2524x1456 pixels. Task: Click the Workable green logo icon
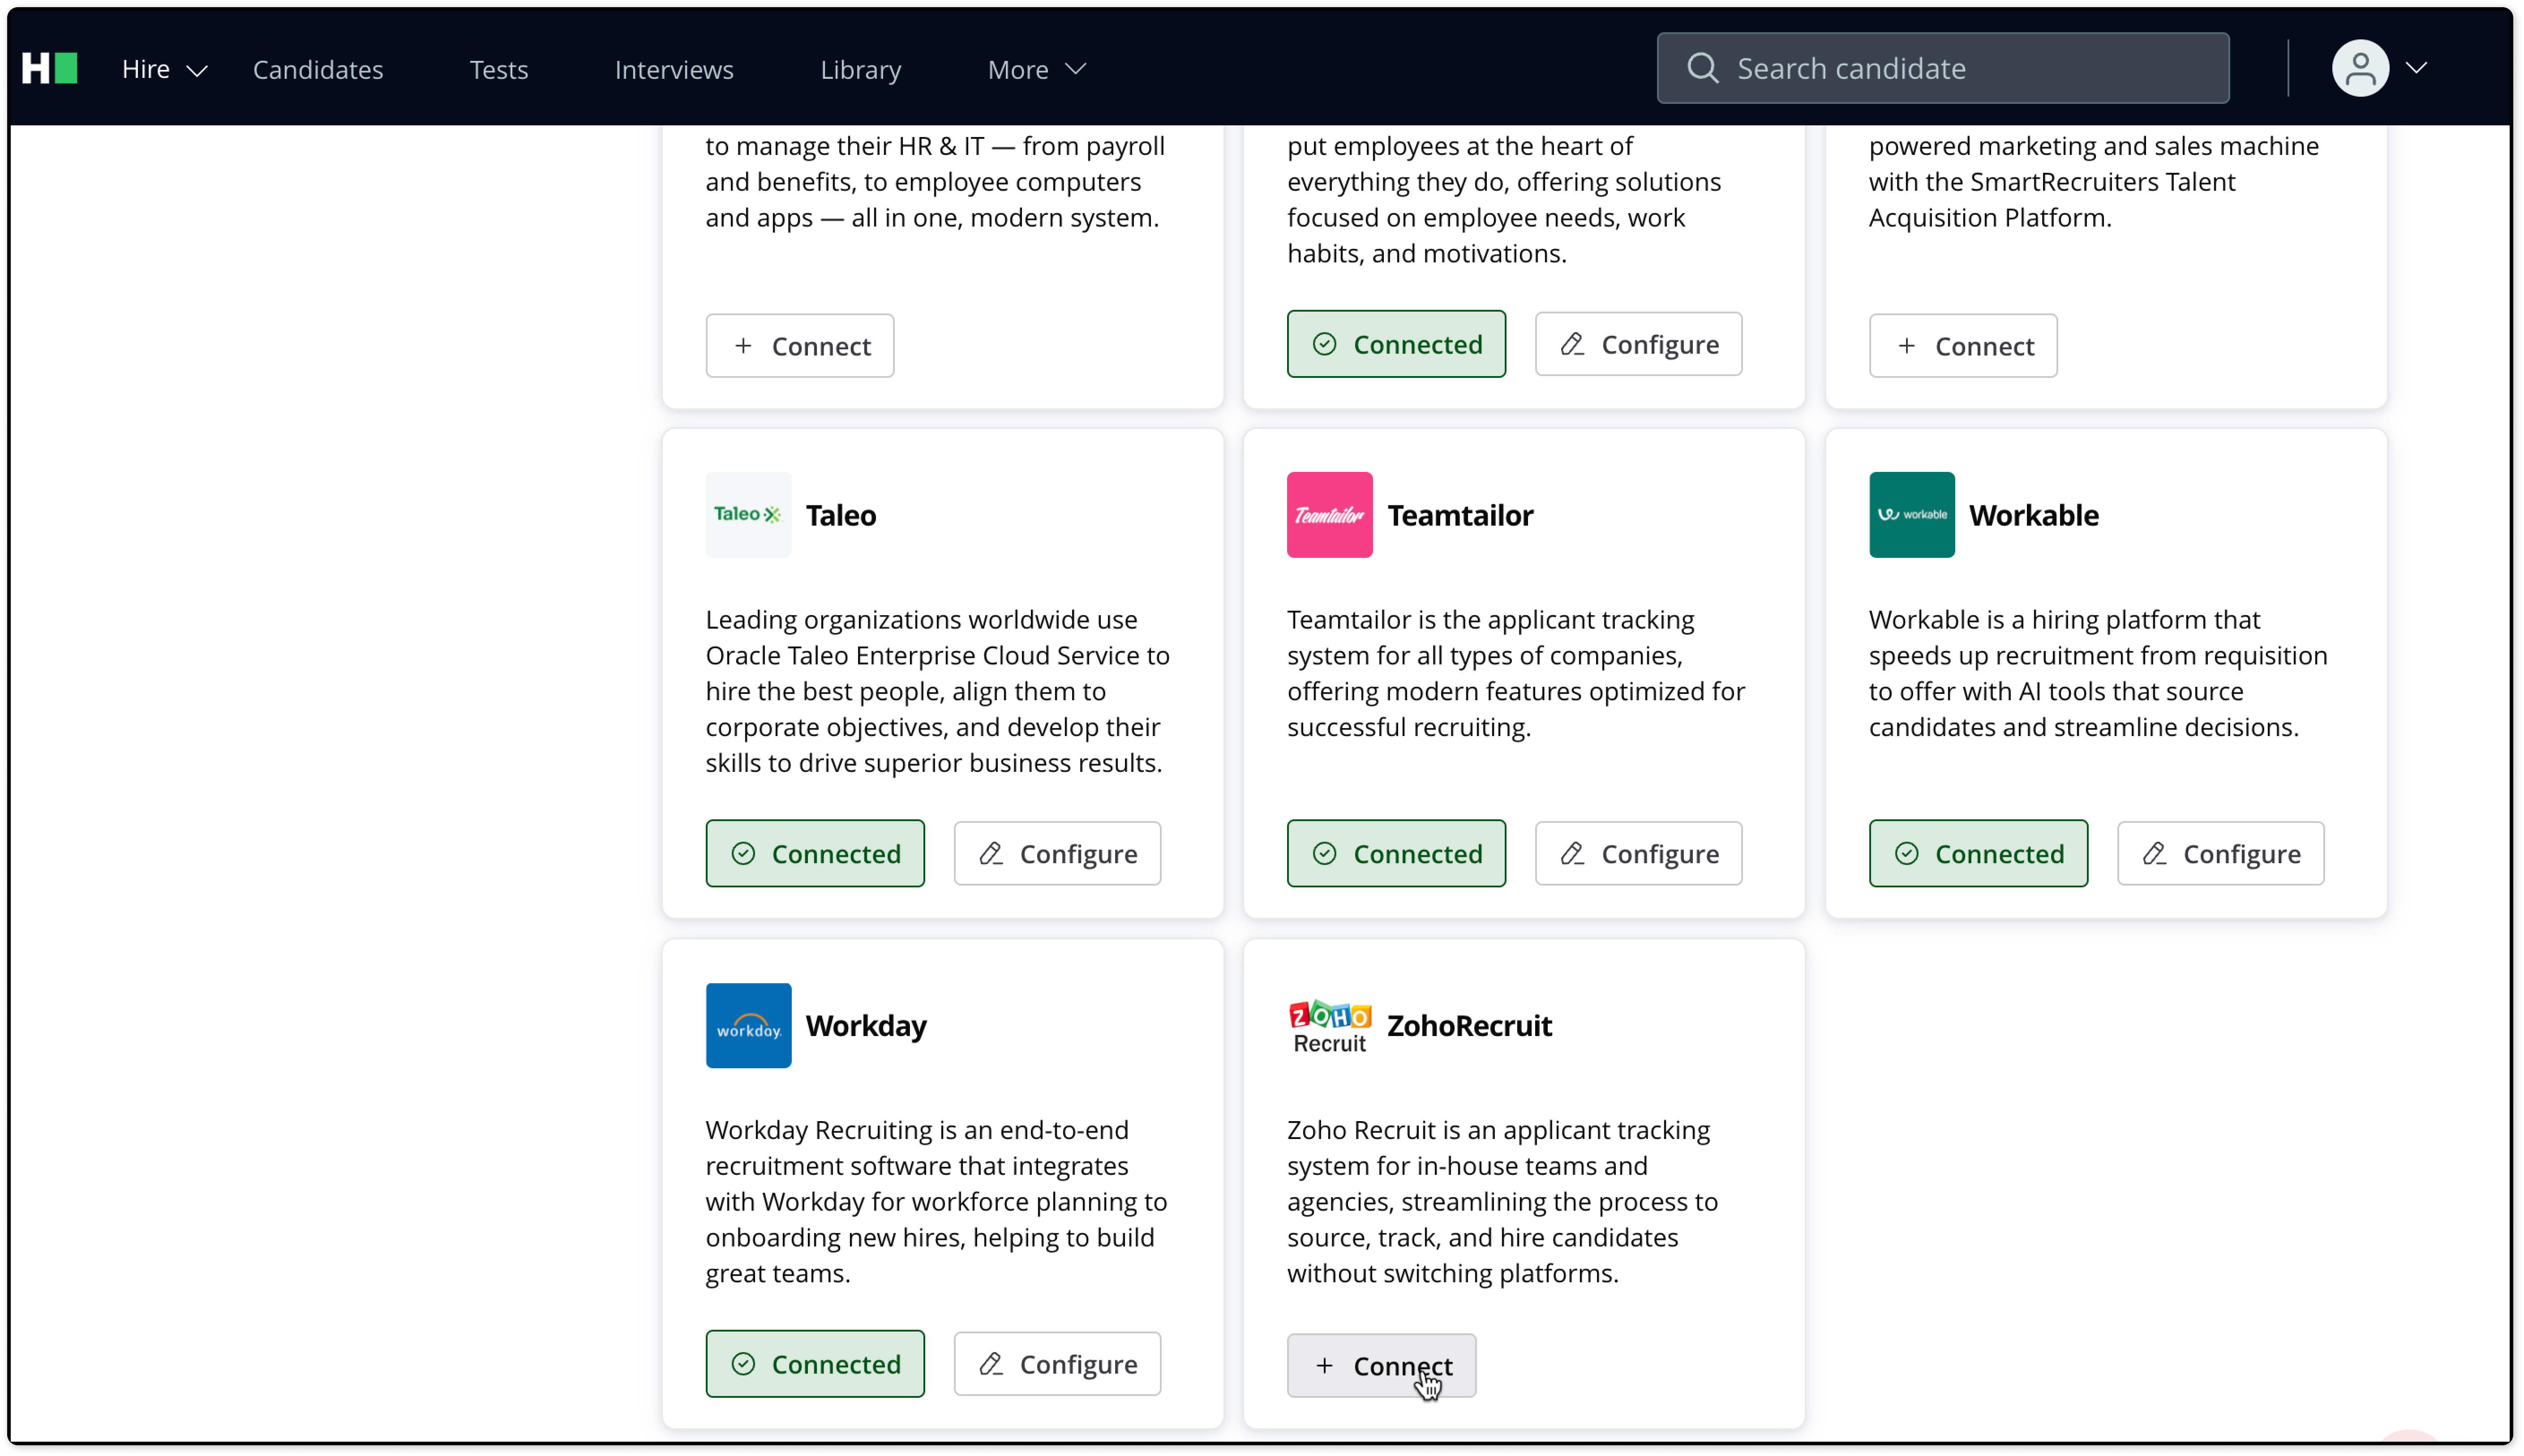tap(1911, 515)
